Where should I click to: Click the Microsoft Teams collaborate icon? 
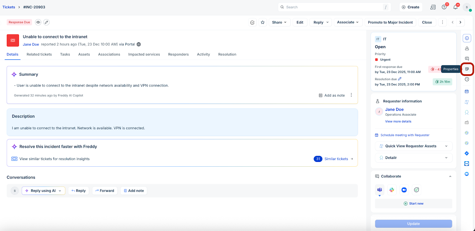(379, 190)
